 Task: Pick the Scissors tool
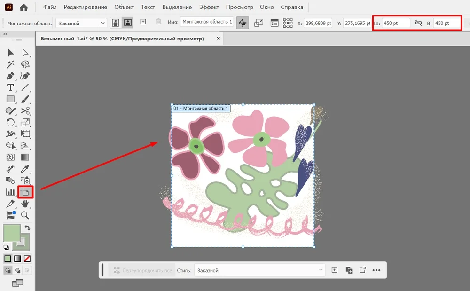tap(25, 111)
